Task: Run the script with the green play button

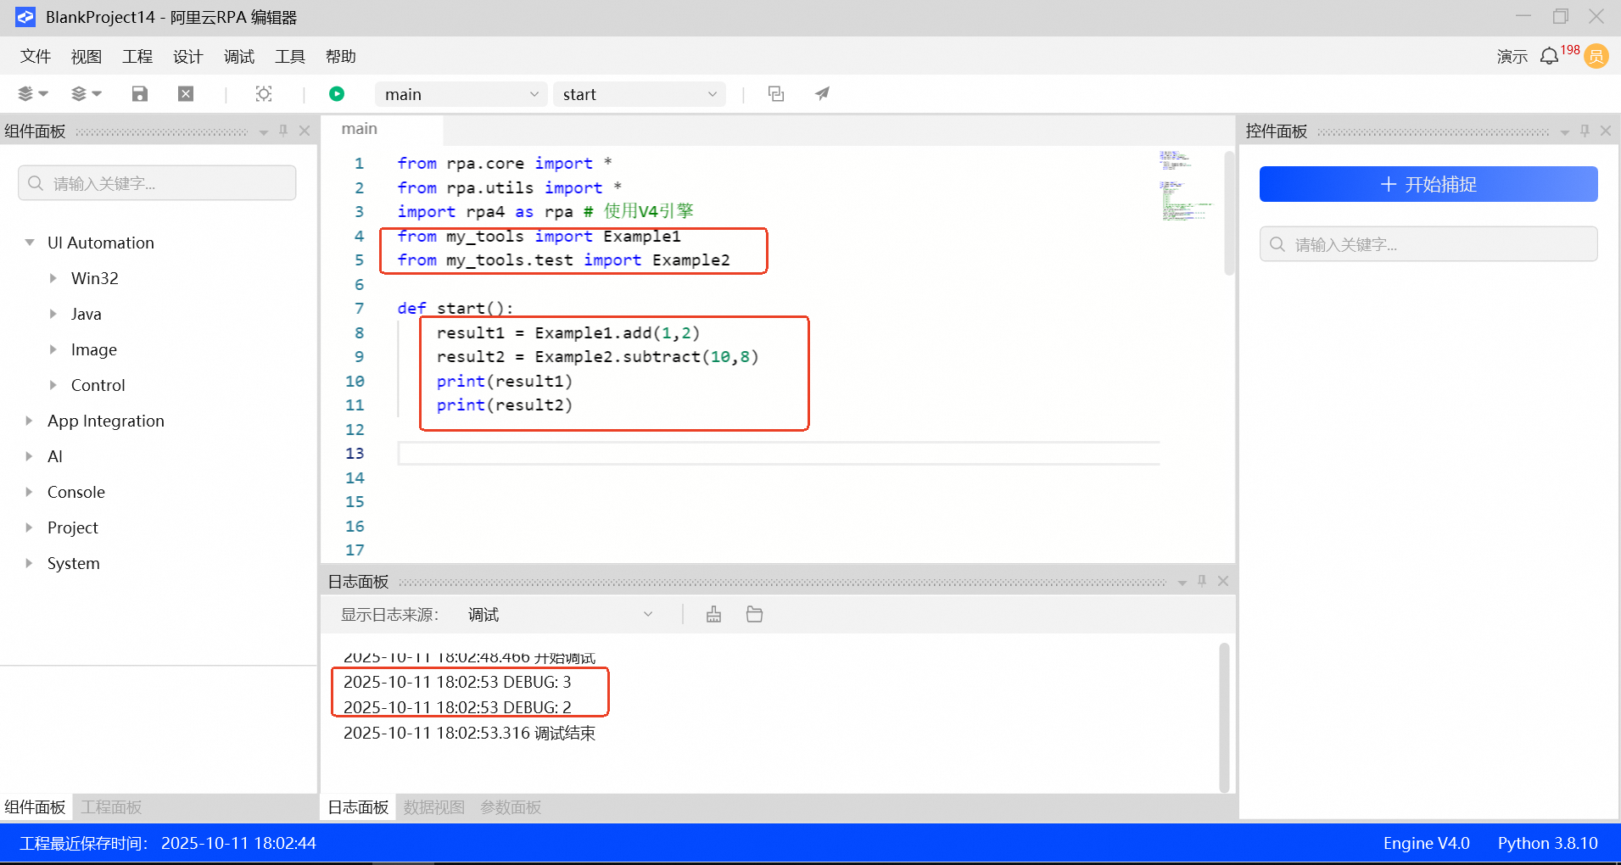Action: click(x=337, y=94)
